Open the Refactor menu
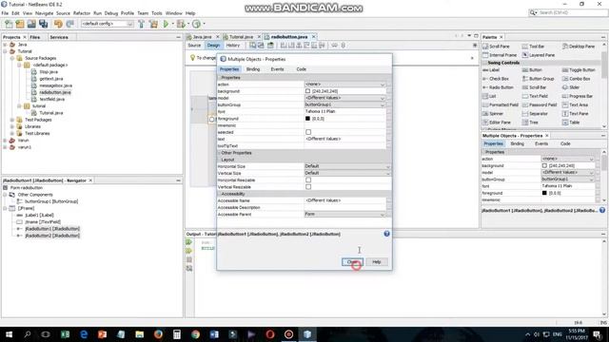The height and width of the screenshot is (342, 609). tap(82, 13)
